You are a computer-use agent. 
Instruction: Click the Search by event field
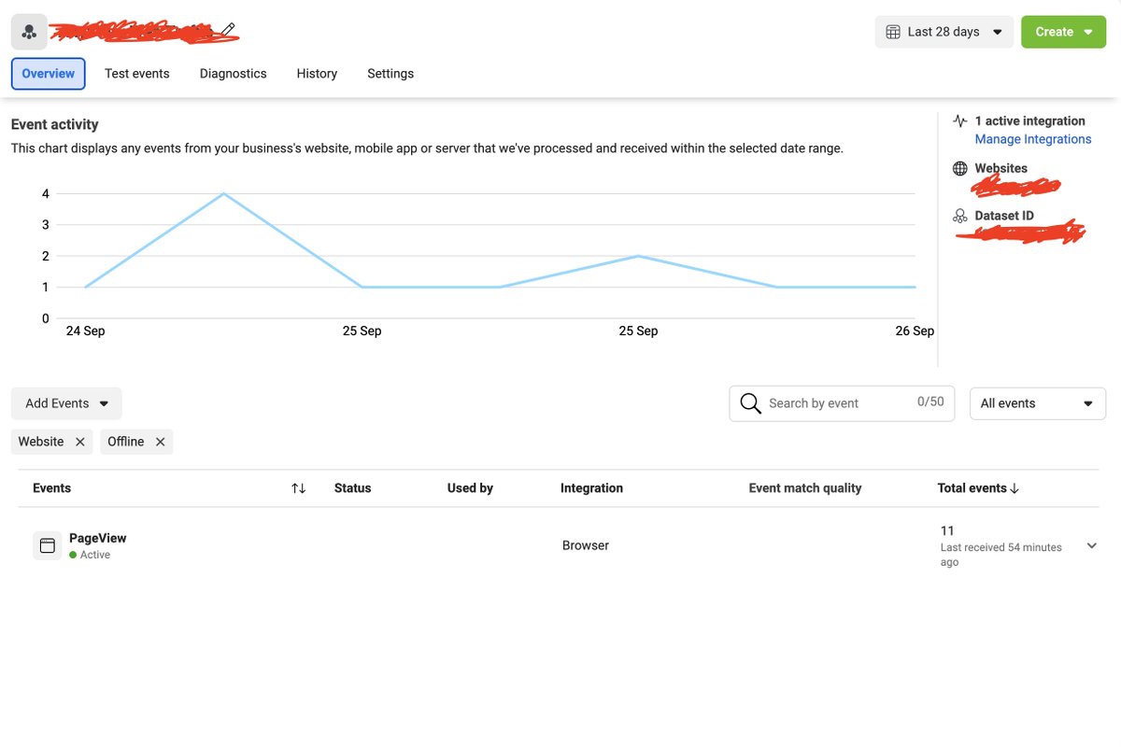[842, 403]
